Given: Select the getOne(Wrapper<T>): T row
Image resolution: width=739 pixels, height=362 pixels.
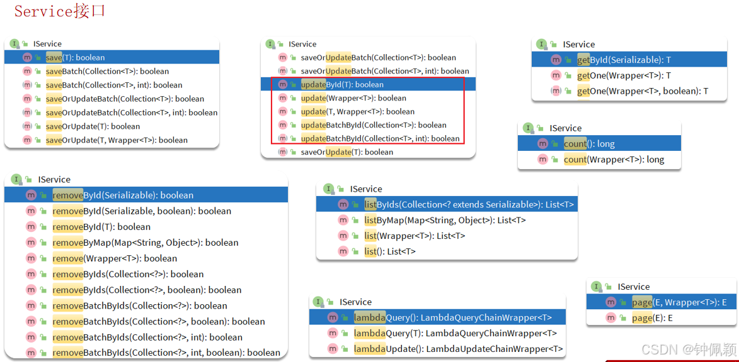Looking at the screenshot, I should point(629,75).
